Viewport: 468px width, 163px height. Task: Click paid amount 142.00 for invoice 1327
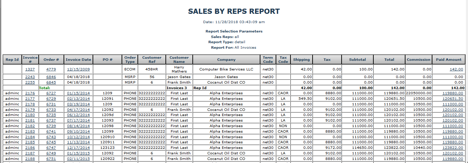tap(456, 69)
